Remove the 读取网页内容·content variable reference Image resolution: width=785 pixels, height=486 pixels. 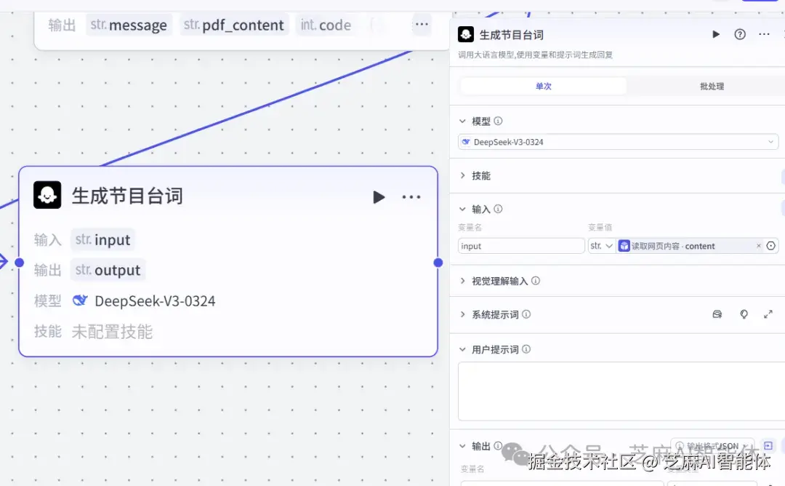[759, 246]
